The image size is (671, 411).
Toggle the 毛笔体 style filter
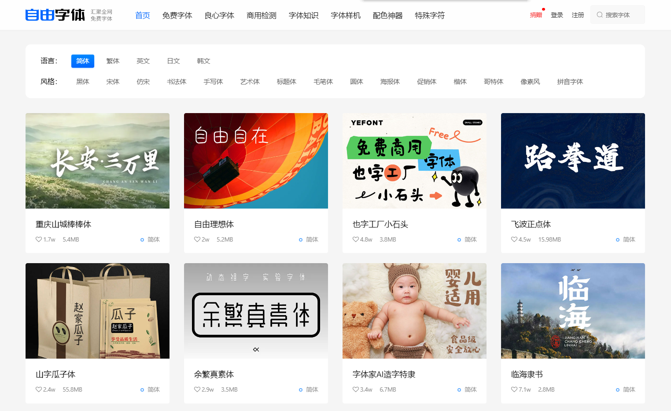[x=323, y=81]
